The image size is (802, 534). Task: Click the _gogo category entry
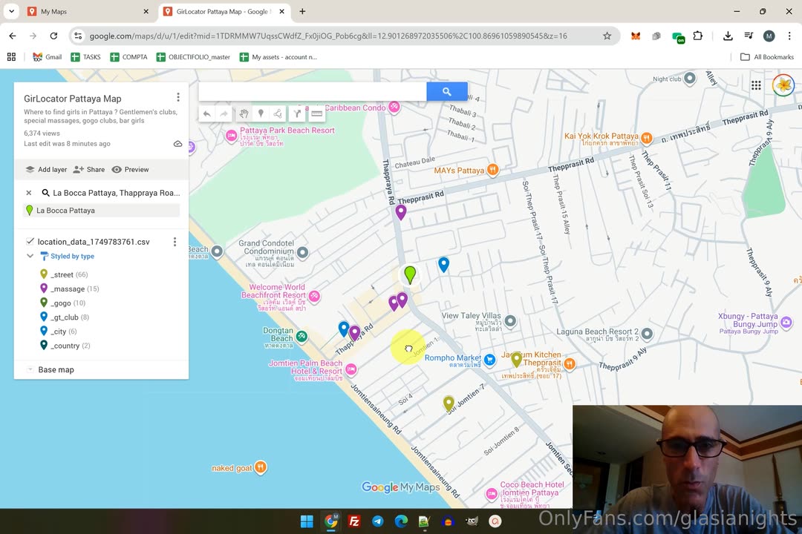point(62,303)
